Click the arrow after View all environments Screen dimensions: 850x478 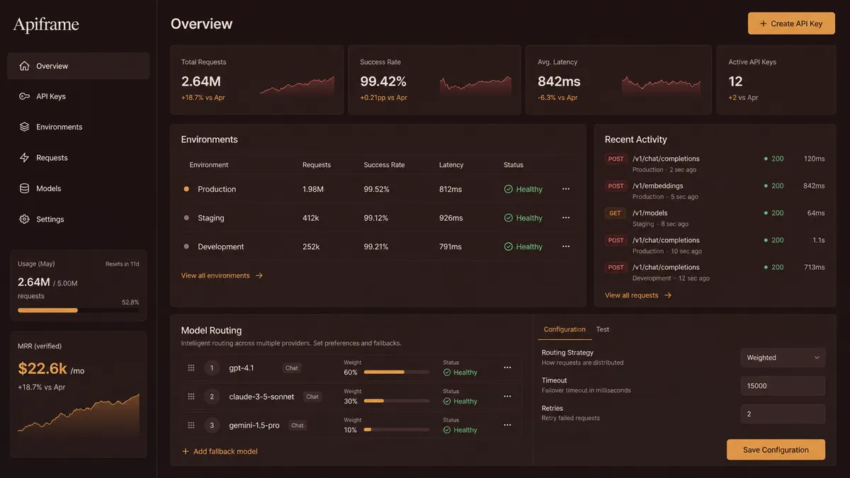coord(259,275)
